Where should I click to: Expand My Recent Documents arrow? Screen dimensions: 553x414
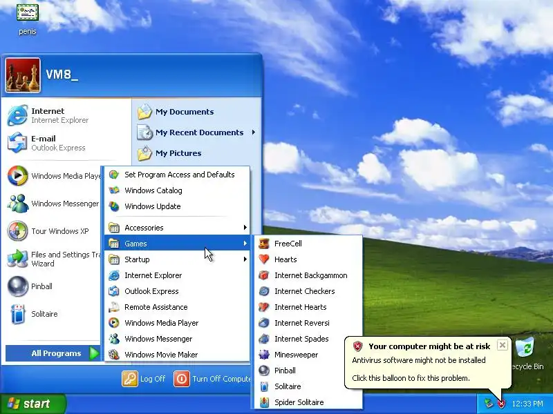[254, 132]
